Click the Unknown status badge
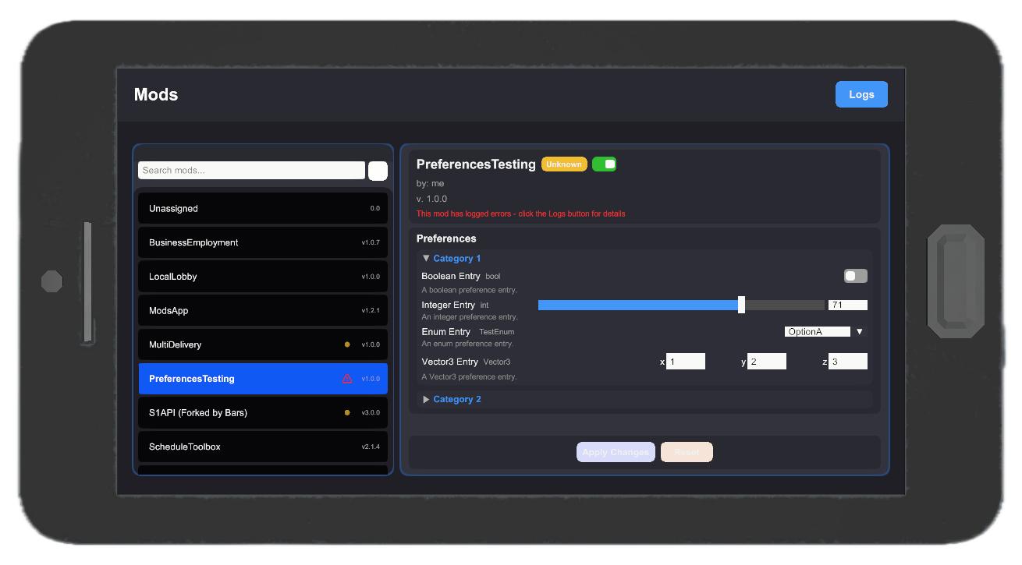The image size is (1022, 565). 564,164
